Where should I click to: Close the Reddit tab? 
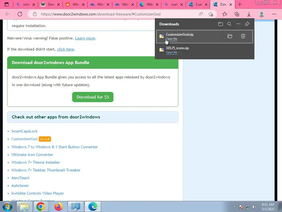[x=83, y=5]
